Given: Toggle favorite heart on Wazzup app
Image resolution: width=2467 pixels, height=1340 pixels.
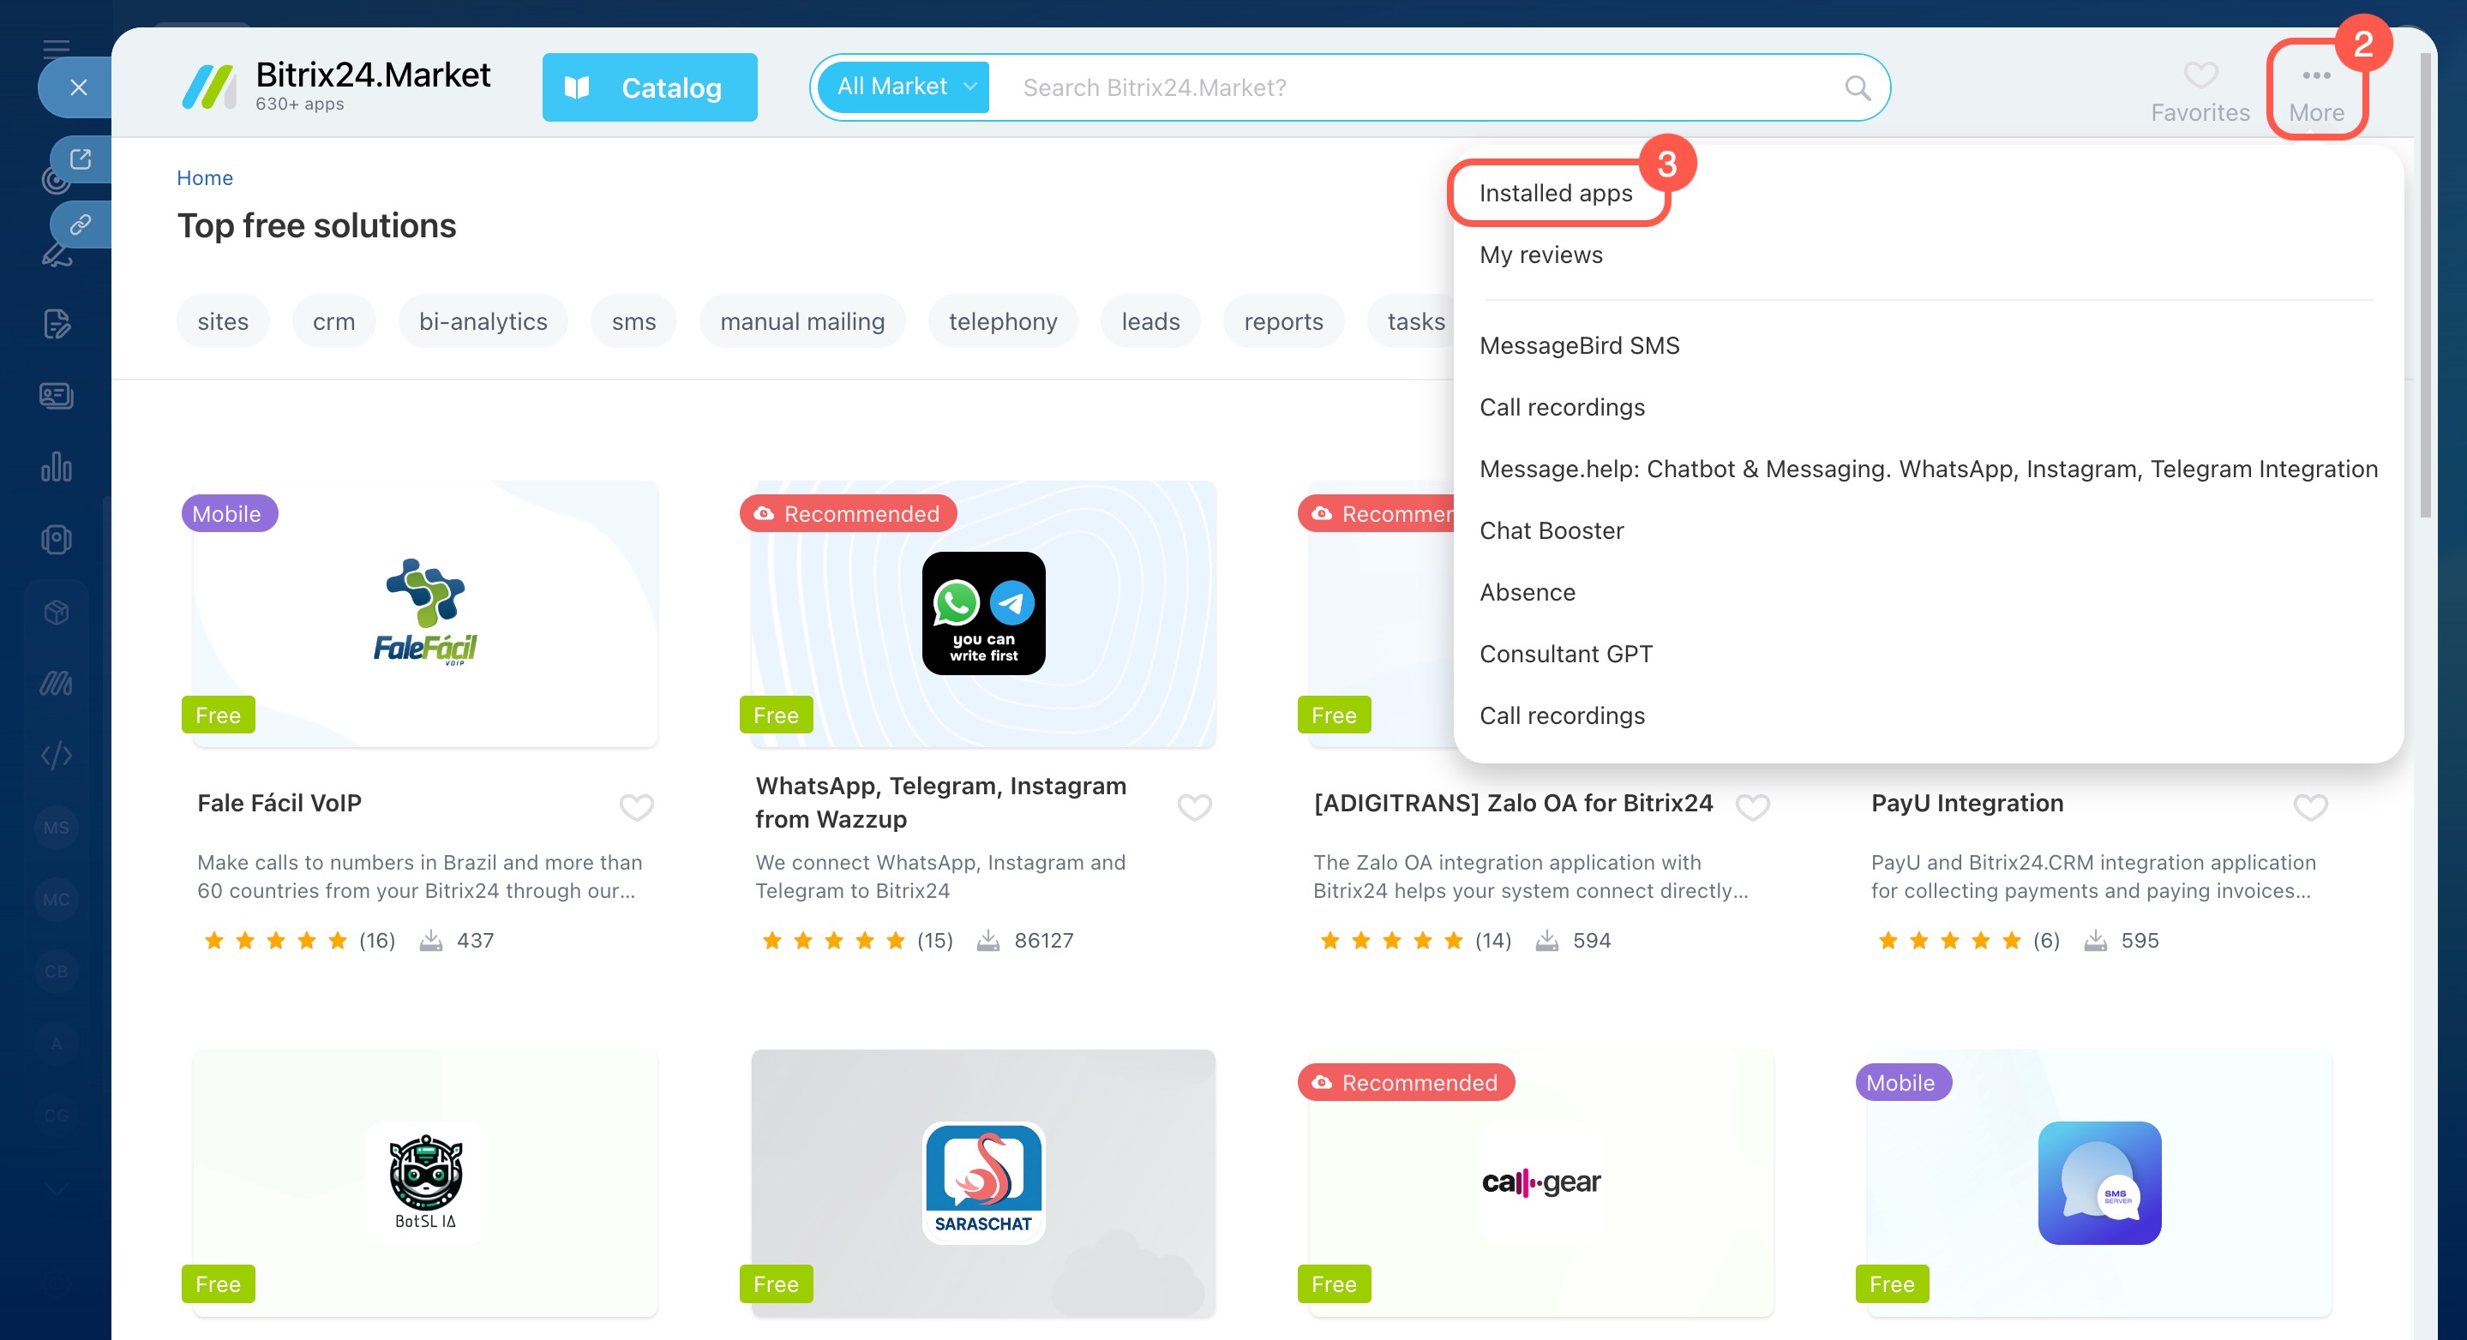Looking at the screenshot, I should 1193,807.
